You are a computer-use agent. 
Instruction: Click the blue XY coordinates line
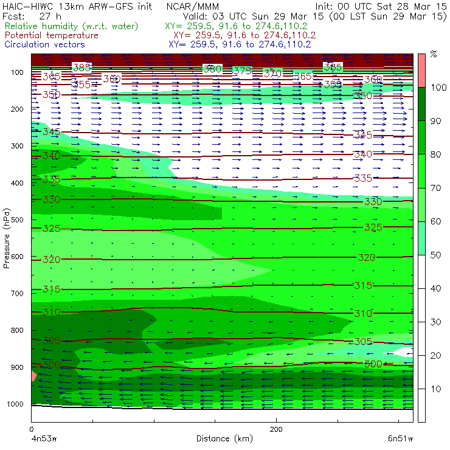(x=240, y=44)
